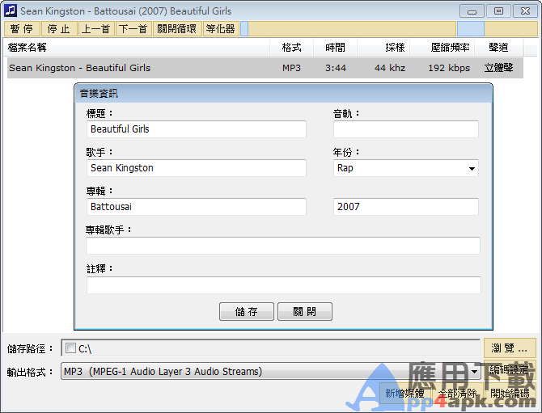This screenshot has width=542, height=413.
Task: Add media with 新增媒體 button
Action: coord(404,393)
